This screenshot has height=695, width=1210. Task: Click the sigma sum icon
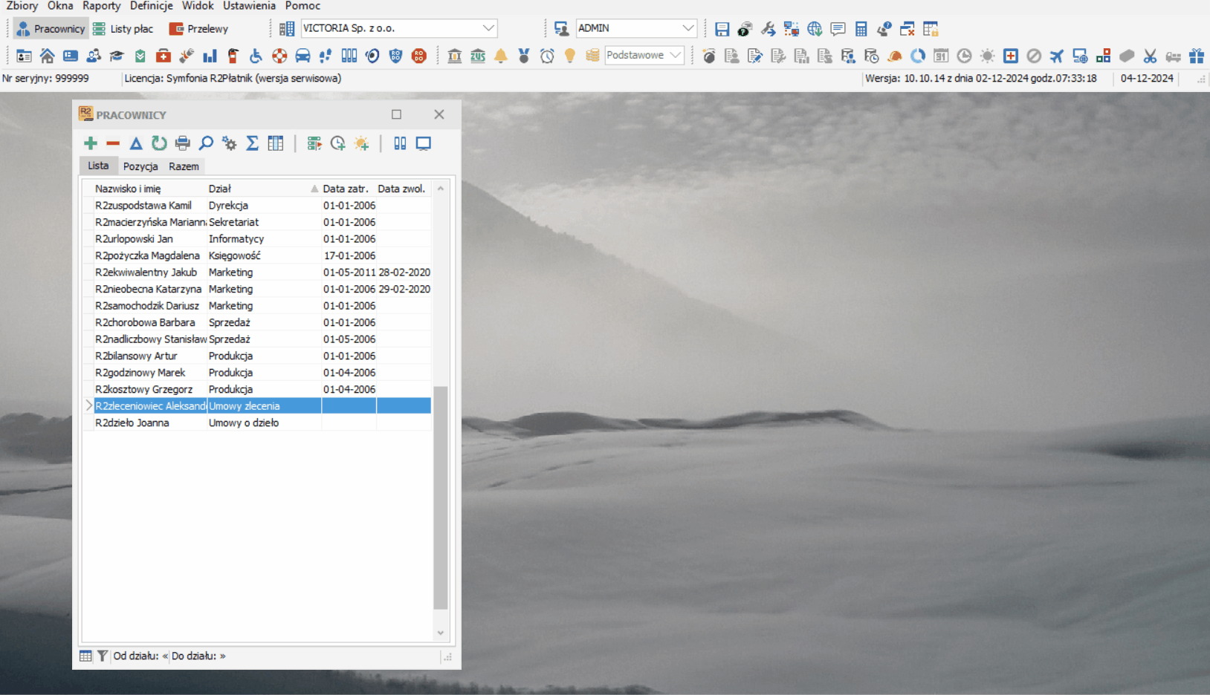coord(253,143)
